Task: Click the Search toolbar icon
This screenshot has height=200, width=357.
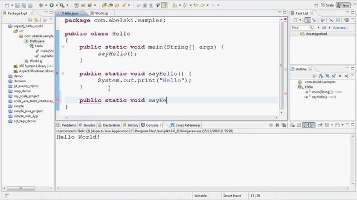Action: coord(124,5)
